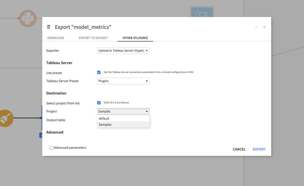The width and height of the screenshot is (304, 186).
Task: Click the dataset icon beside the Export title
Action: tap(48, 27)
